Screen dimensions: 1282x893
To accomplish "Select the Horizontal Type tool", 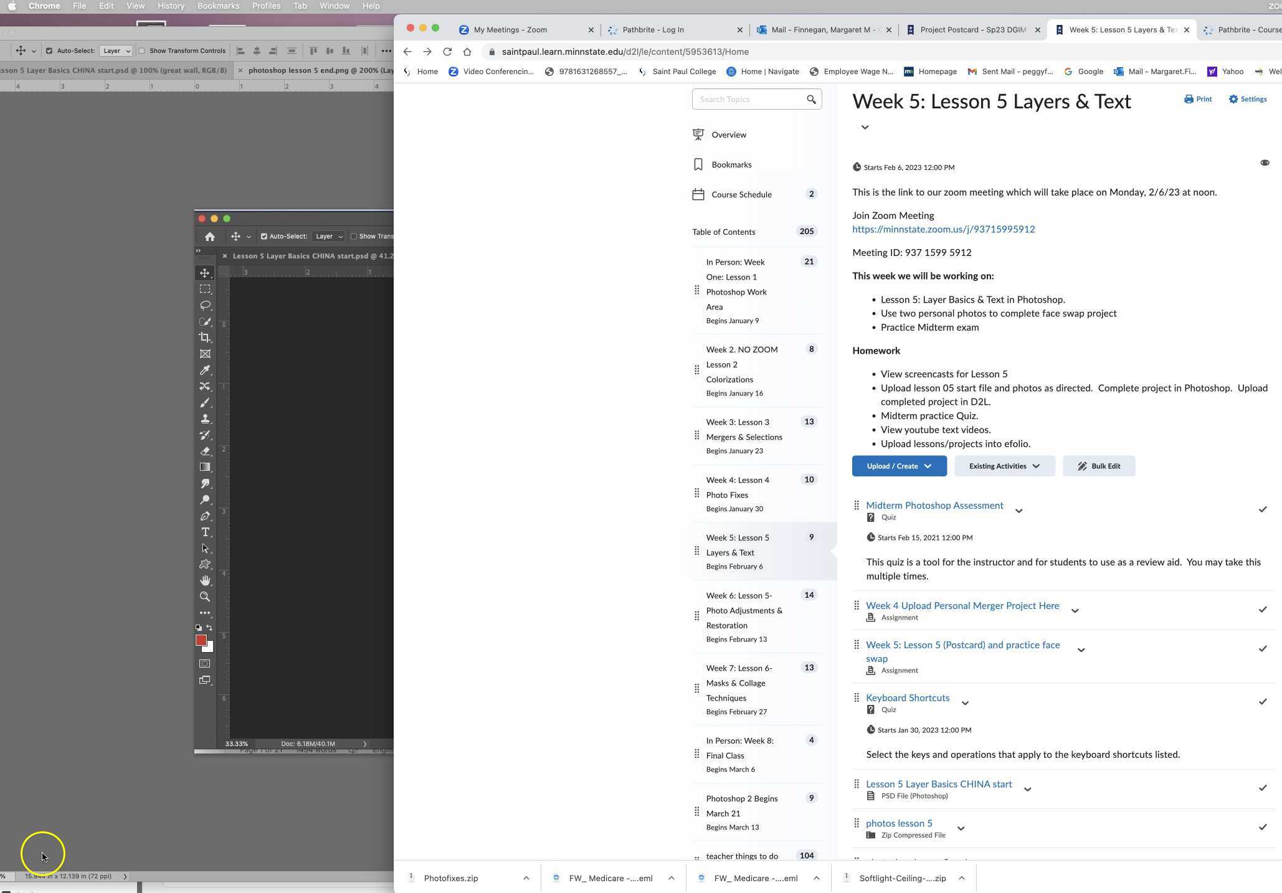I will [204, 532].
